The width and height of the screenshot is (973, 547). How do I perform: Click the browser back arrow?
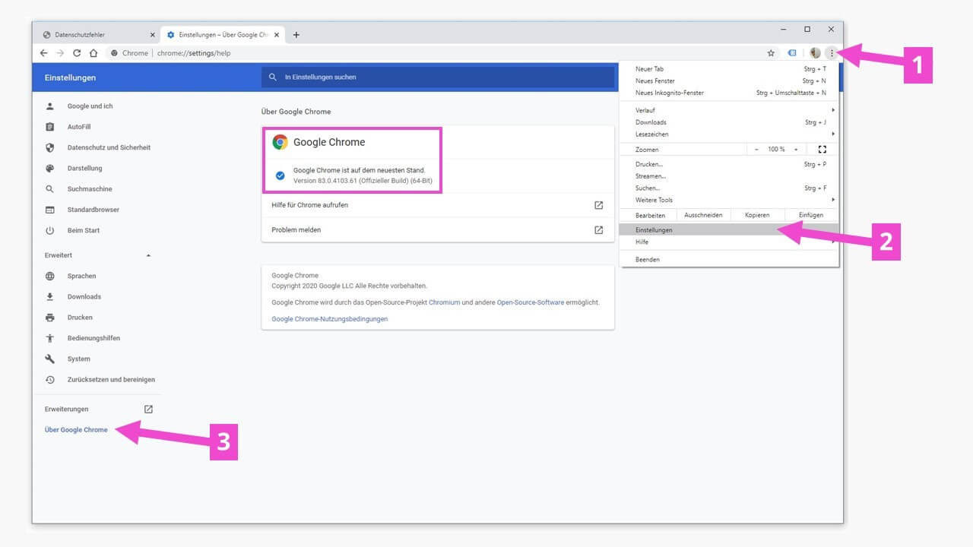click(43, 53)
